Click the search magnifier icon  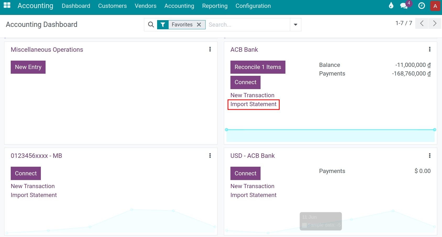pos(151,25)
